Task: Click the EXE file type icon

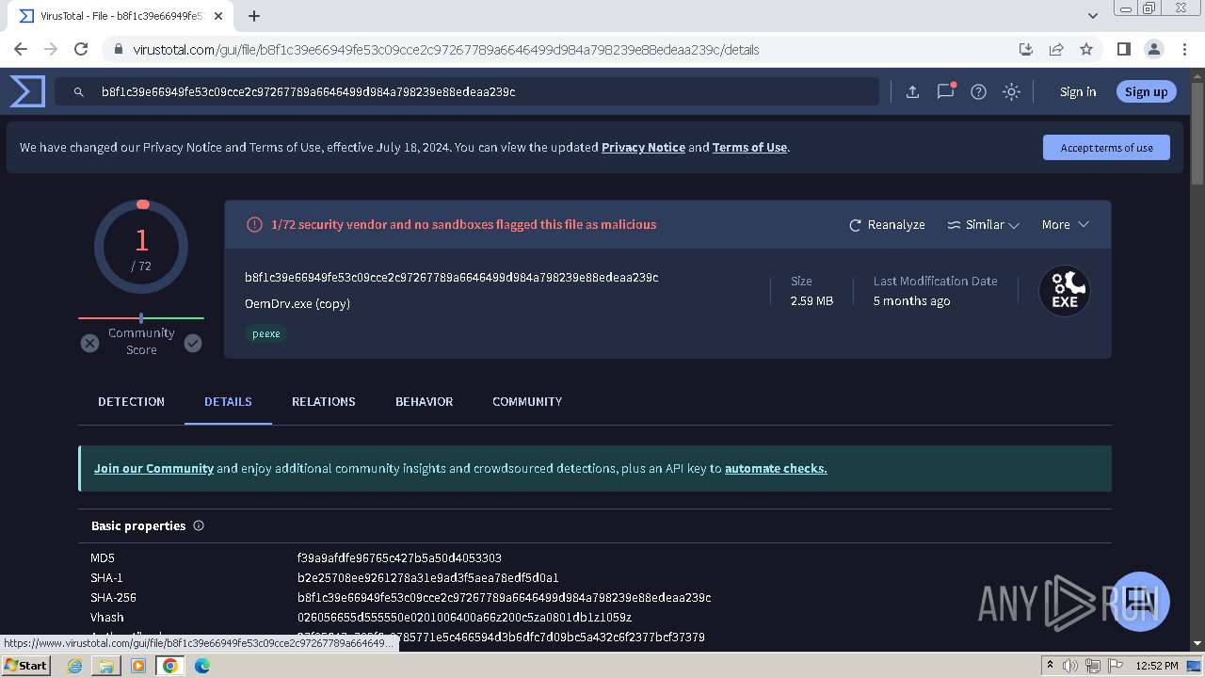Action: pos(1065,291)
